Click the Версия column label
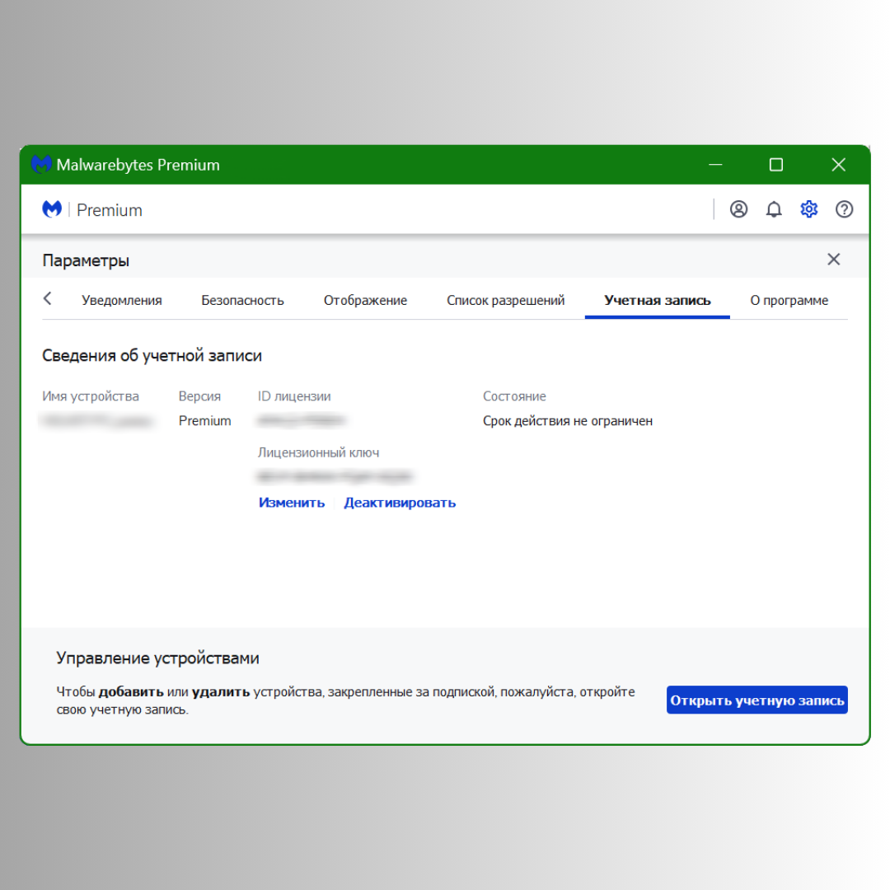 point(199,396)
